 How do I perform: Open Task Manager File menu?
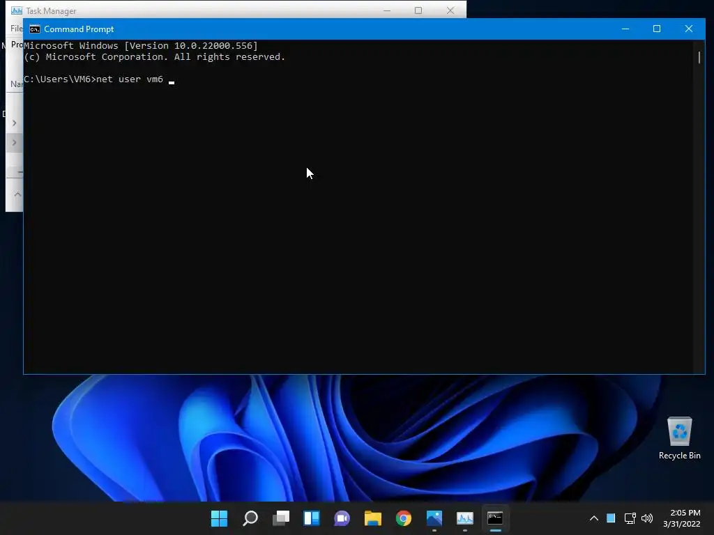pos(17,29)
